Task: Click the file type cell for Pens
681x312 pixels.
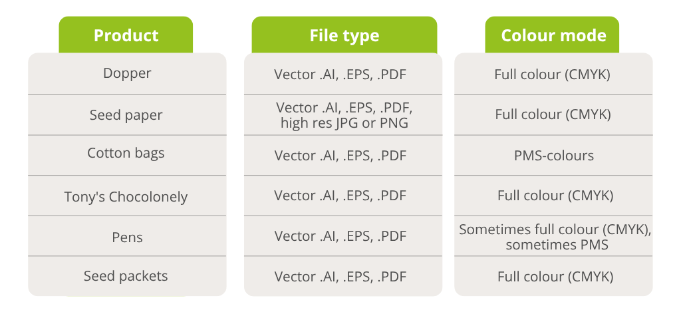Action: click(x=340, y=237)
